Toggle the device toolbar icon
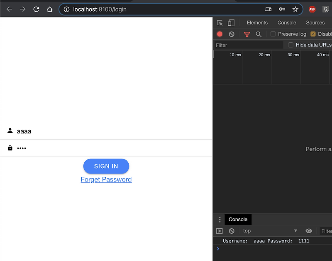Viewport: 332px width, 261px height. (x=231, y=23)
